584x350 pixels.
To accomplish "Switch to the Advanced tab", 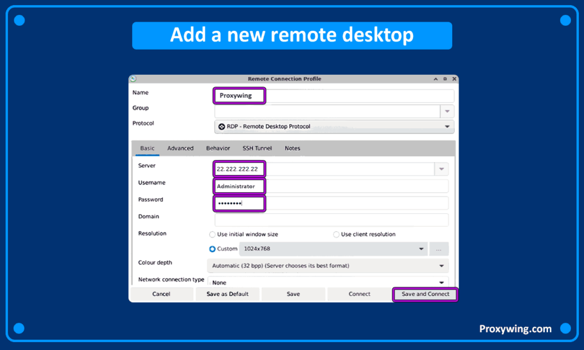I will tap(180, 148).
